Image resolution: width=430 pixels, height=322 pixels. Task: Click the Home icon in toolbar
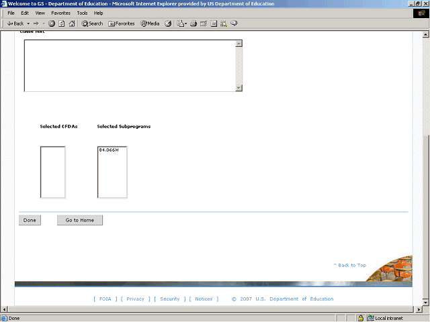(x=72, y=23)
